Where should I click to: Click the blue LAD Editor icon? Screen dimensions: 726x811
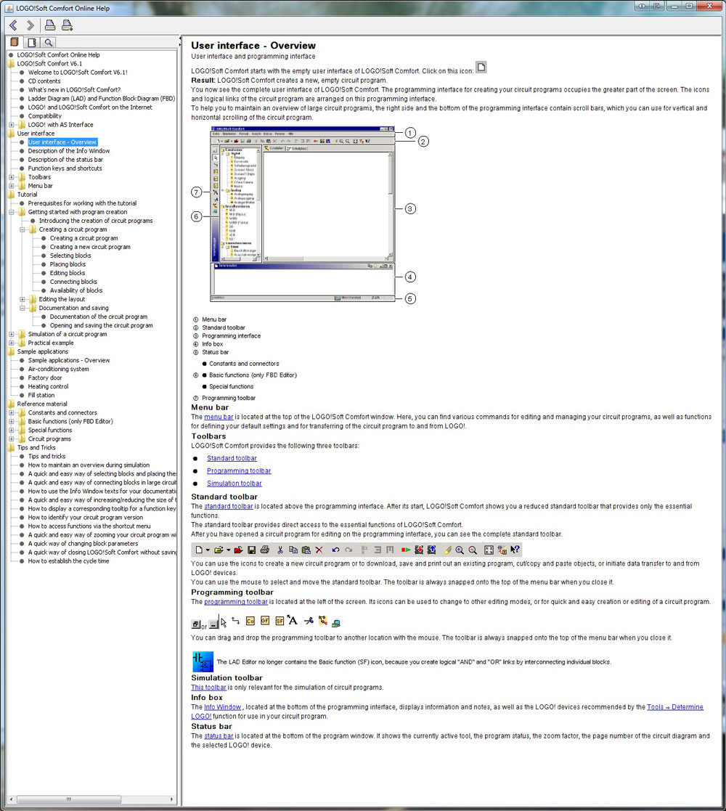(x=203, y=661)
